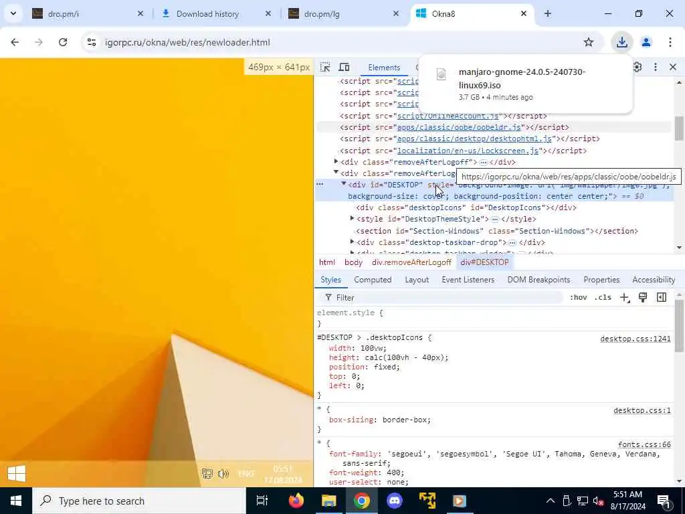
Task: Click the Okna8 Start button on web desktop
Action: 17,474
